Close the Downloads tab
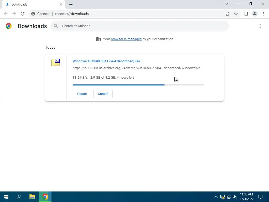The height and width of the screenshot is (202, 269). 61,4
